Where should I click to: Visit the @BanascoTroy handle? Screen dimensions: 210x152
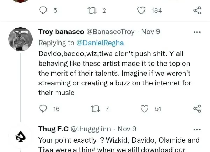pyautogui.click(x=110, y=32)
